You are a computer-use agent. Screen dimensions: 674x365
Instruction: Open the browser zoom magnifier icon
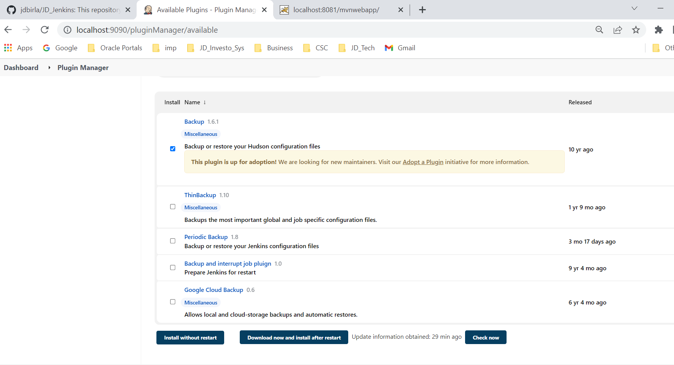pyautogui.click(x=599, y=30)
